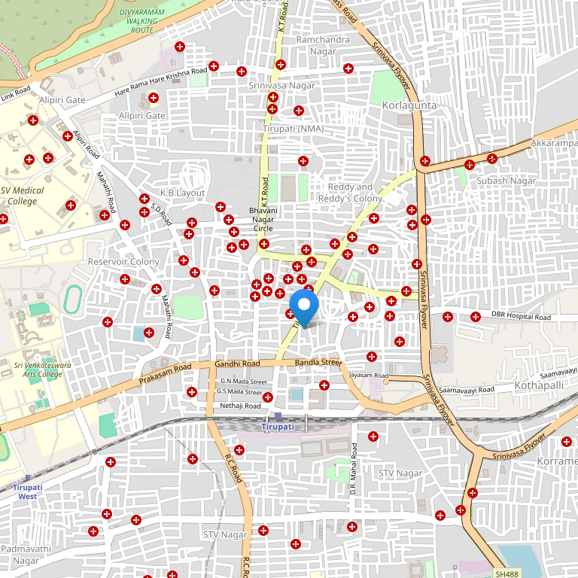Click the orange junction dot on Jayasam Road
The image size is (578, 578).
point(386,382)
